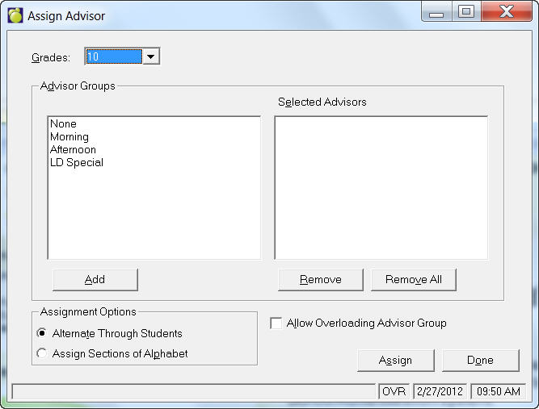The image size is (539, 409).
Task: Click inside the Grades field showing 10
Action: point(113,56)
